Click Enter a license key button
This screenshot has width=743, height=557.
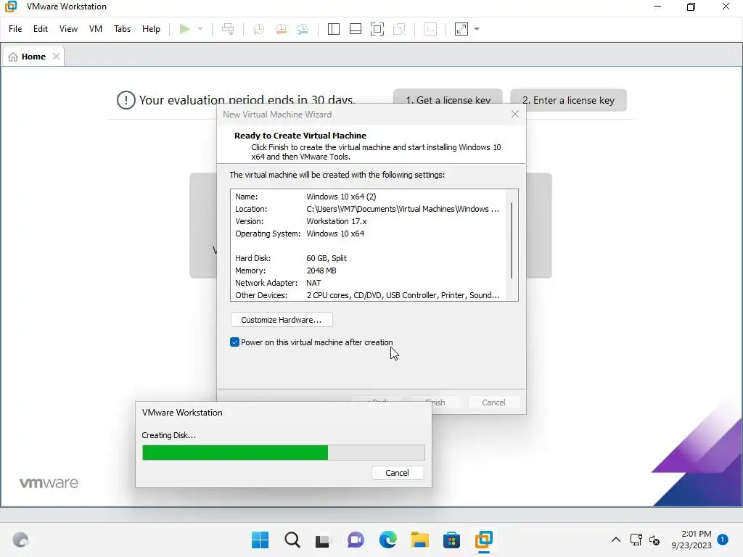tap(568, 100)
